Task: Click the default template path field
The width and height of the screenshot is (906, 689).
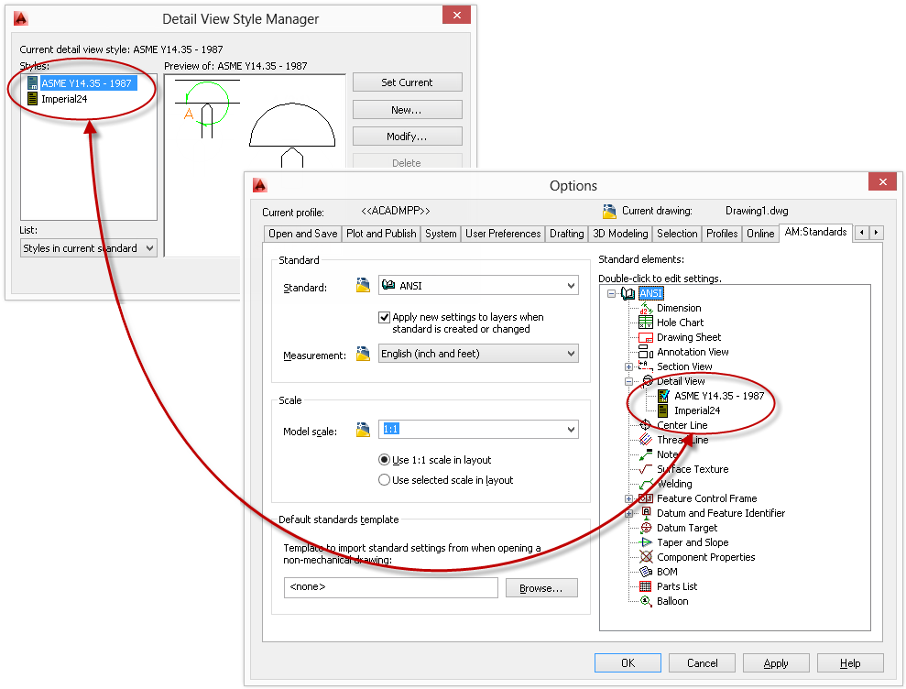Action: (390, 587)
